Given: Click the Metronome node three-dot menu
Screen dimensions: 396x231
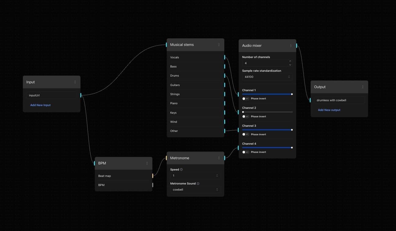Looking at the screenshot, I should coord(219,158).
